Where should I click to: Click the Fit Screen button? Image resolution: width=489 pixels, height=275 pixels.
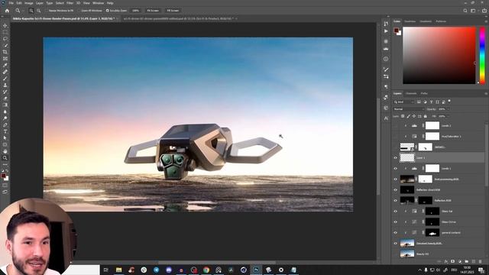(153, 11)
